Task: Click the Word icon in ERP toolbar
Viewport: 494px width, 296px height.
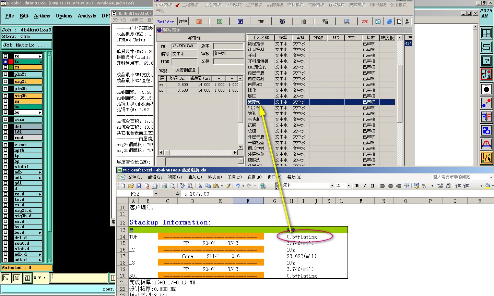Action: click(240, 21)
